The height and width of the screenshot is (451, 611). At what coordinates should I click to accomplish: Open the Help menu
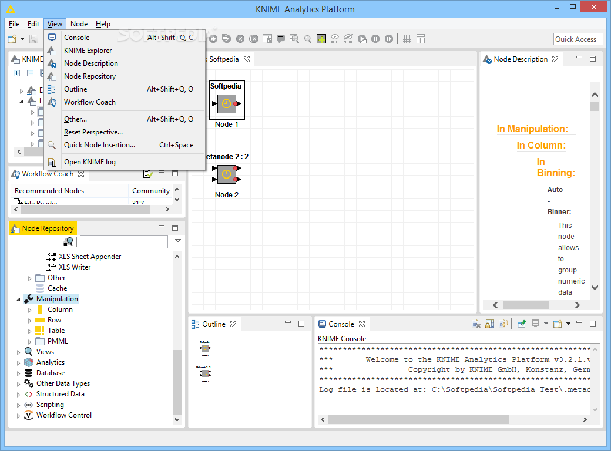(x=103, y=23)
